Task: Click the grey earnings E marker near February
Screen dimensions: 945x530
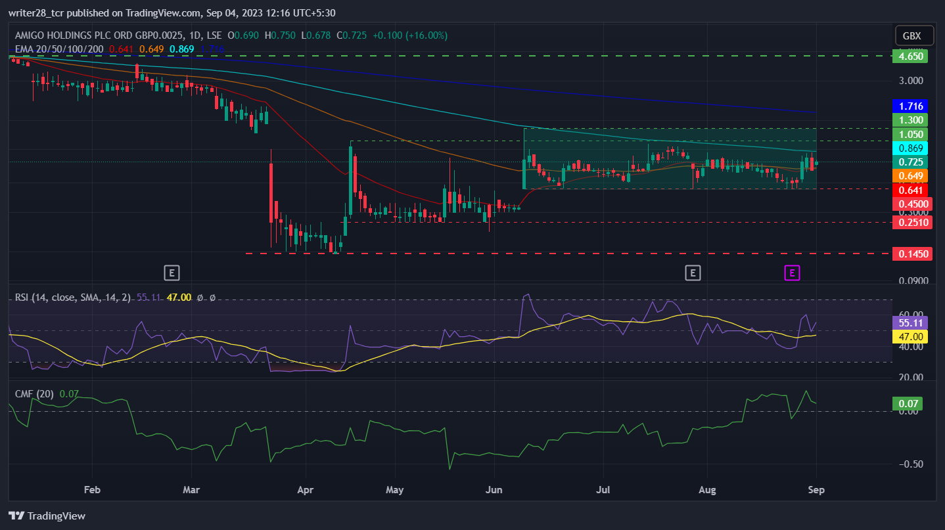Action: click(x=171, y=273)
